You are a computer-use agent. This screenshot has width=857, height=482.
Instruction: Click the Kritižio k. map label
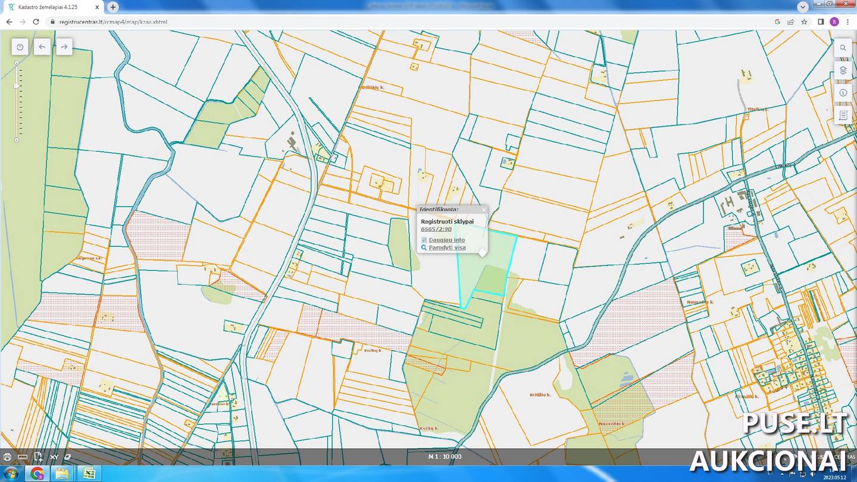(540, 395)
